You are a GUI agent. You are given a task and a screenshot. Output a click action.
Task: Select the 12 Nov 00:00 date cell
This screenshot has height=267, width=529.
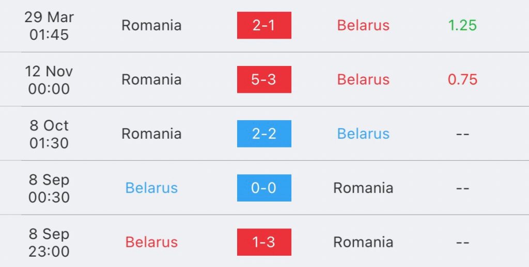point(49,80)
